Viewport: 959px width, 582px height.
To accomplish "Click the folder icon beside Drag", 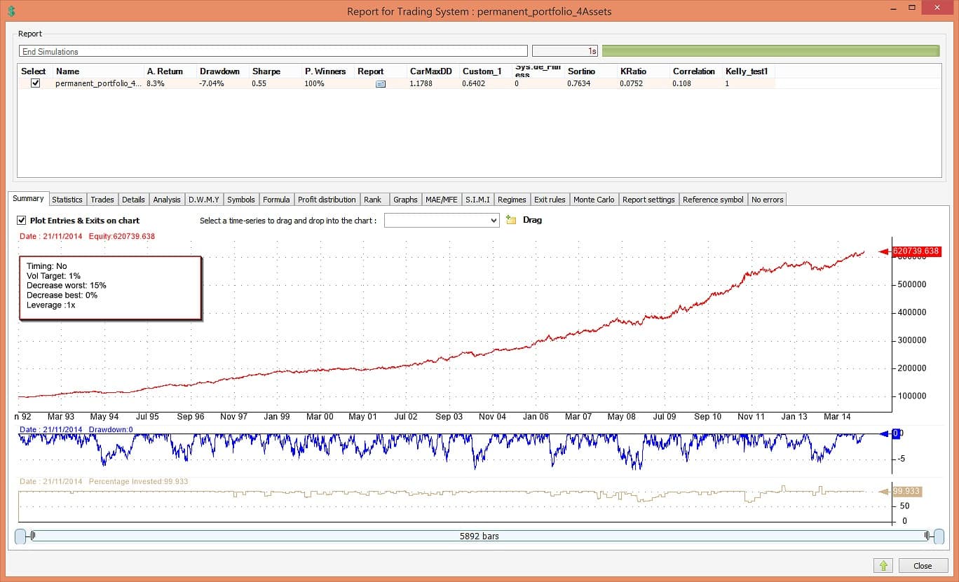I will click(x=511, y=220).
